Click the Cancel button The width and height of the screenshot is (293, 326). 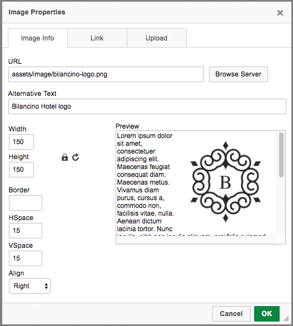(231, 314)
